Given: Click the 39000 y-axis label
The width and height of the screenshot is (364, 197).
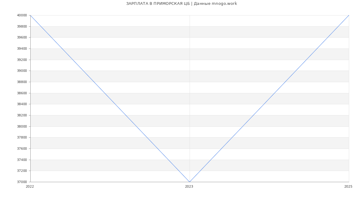Looking at the screenshot, I should click(x=22, y=71).
